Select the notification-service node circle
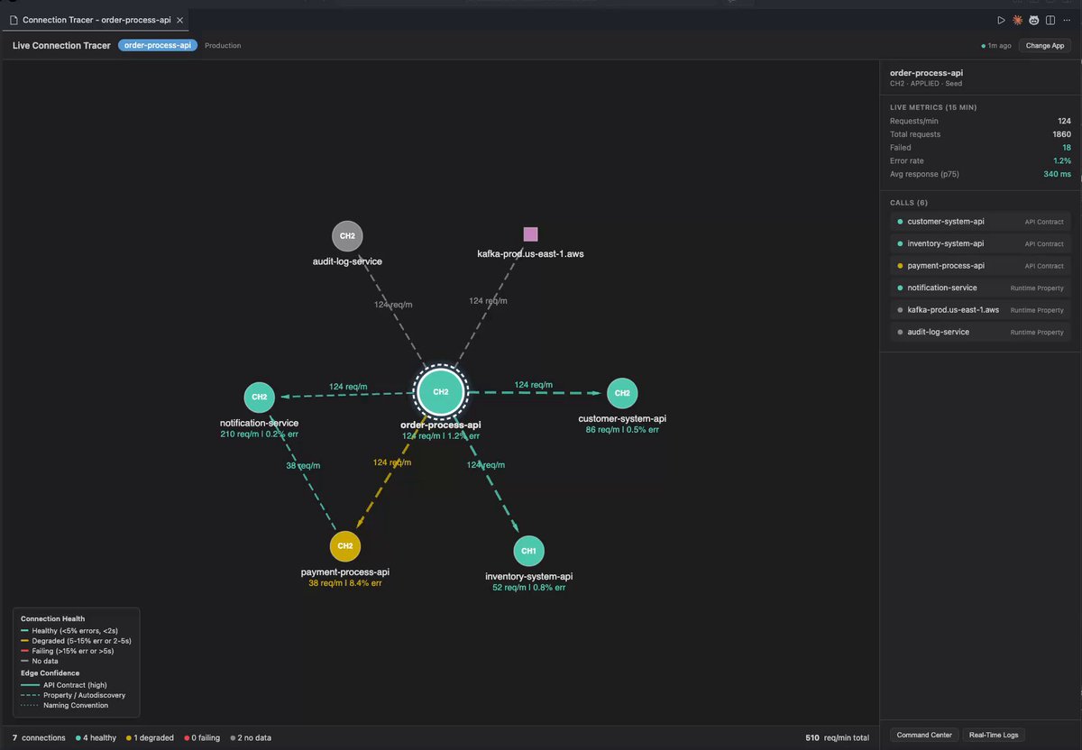Screen dimensions: 1082x750 click(x=260, y=398)
